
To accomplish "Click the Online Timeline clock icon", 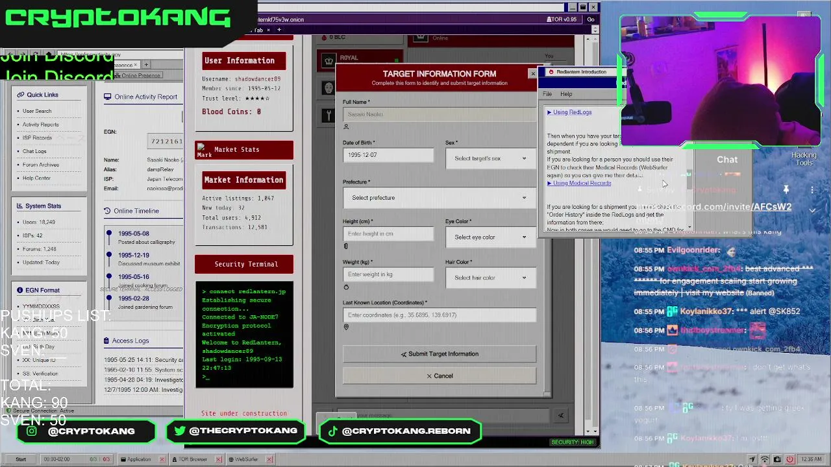I will coord(108,211).
